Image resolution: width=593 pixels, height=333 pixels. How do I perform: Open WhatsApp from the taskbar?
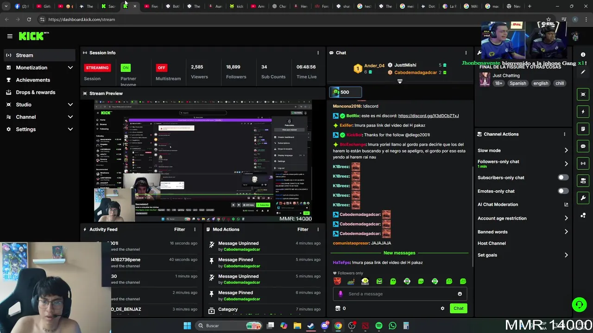coord(392,326)
